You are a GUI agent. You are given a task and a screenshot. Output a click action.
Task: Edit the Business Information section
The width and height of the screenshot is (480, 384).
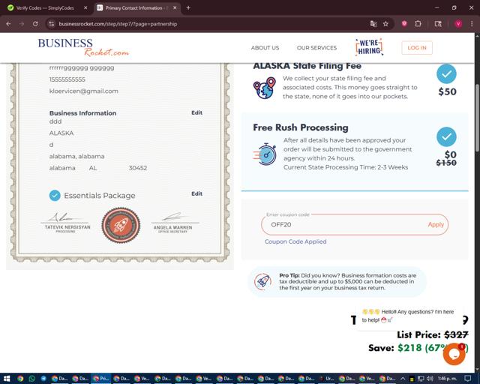pyautogui.click(x=196, y=112)
